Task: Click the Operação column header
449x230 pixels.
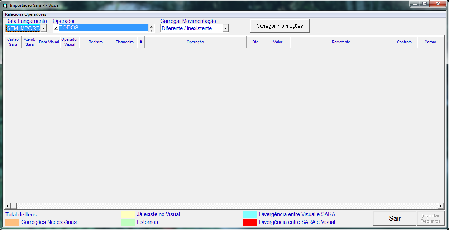Action: pyautogui.click(x=195, y=42)
